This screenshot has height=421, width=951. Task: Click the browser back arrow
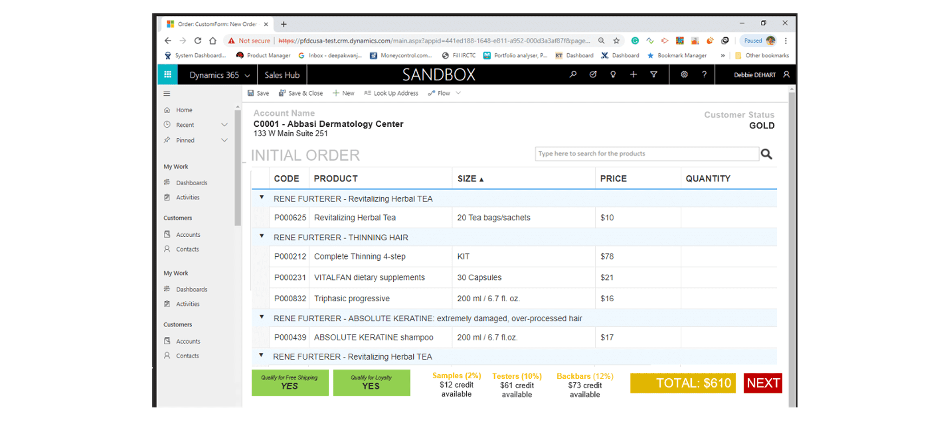coord(168,41)
